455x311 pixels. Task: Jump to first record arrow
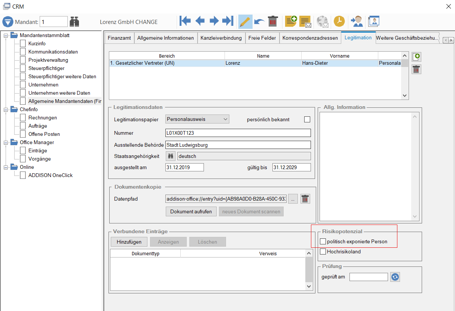pos(185,21)
